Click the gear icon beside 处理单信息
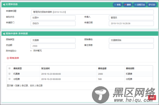The height and width of the screenshot is (105, 159). pyautogui.click(x=4, y=4)
